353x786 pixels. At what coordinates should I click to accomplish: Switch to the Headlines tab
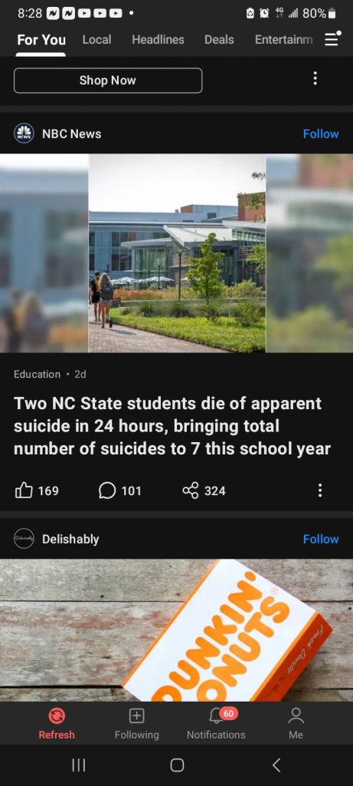tap(158, 40)
